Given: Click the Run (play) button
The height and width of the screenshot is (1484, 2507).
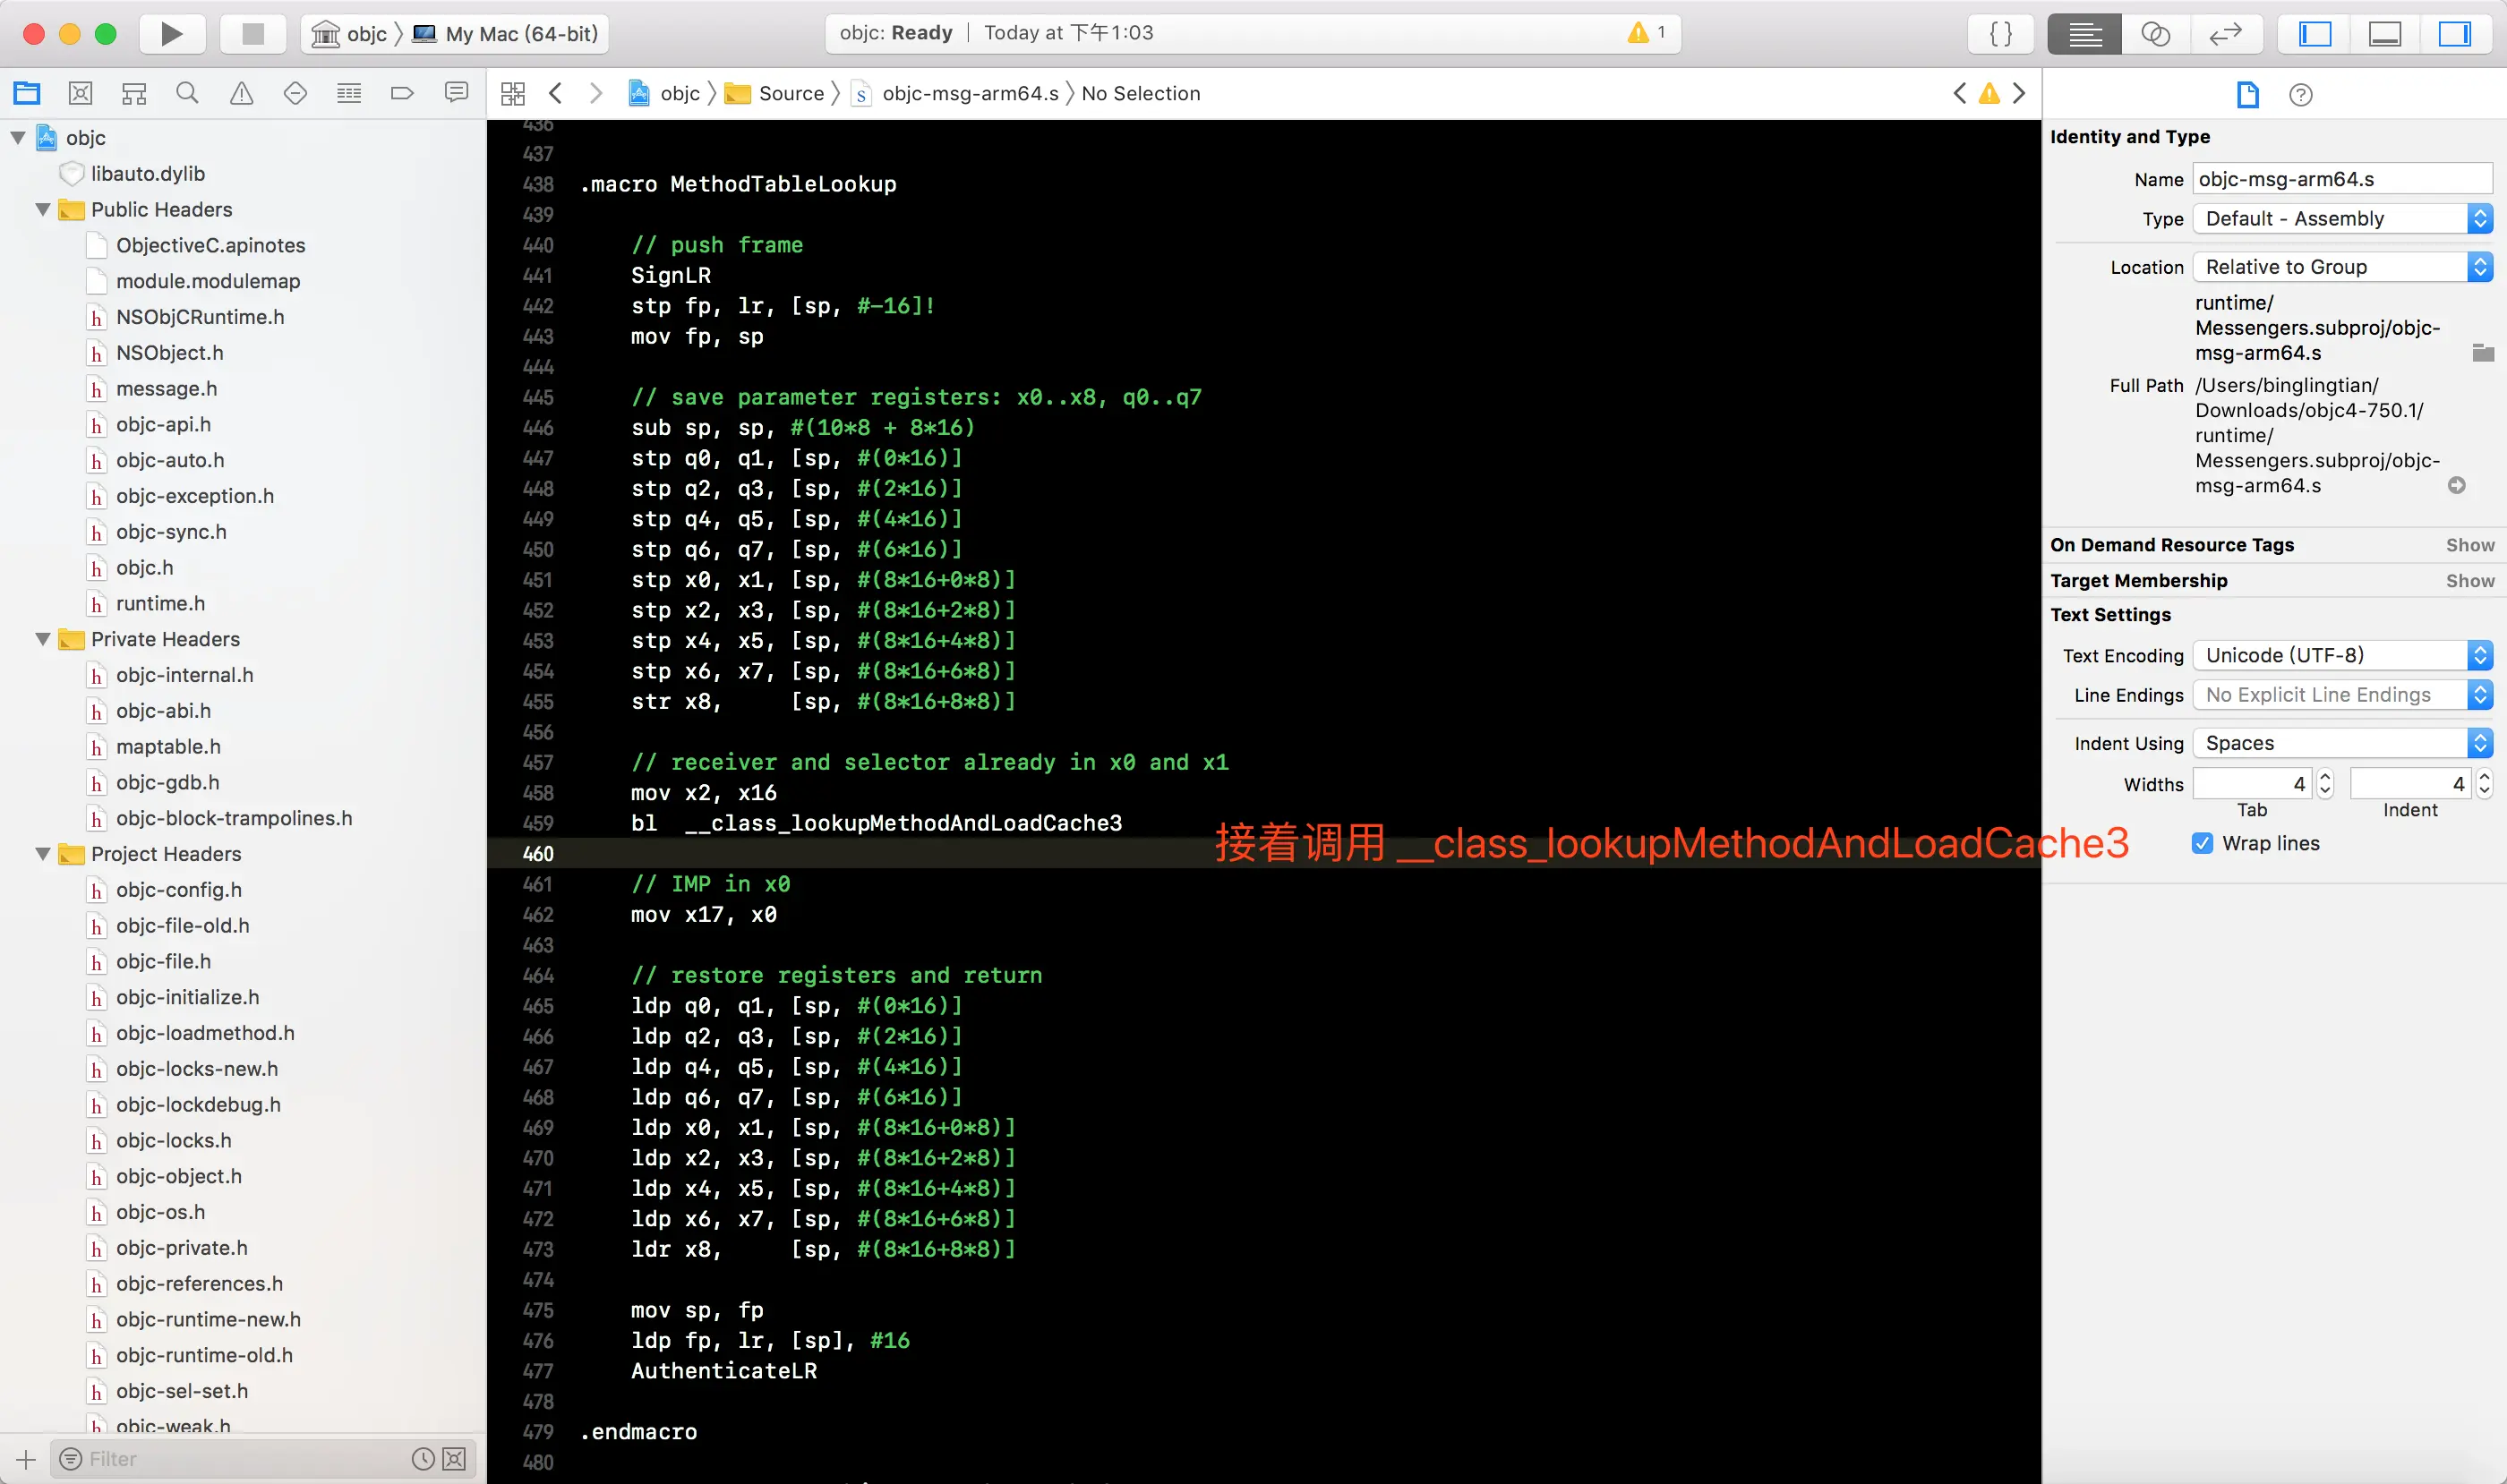Looking at the screenshot, I should pyautogui.click(x=172, y=34).
